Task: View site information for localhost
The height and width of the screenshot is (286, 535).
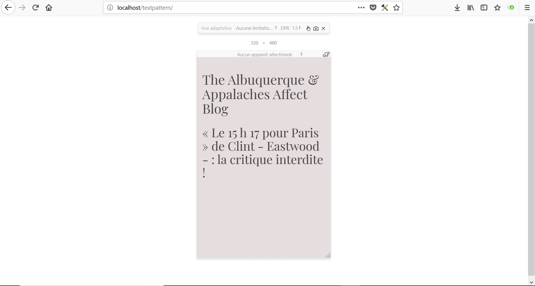Action: pos(110,8)
